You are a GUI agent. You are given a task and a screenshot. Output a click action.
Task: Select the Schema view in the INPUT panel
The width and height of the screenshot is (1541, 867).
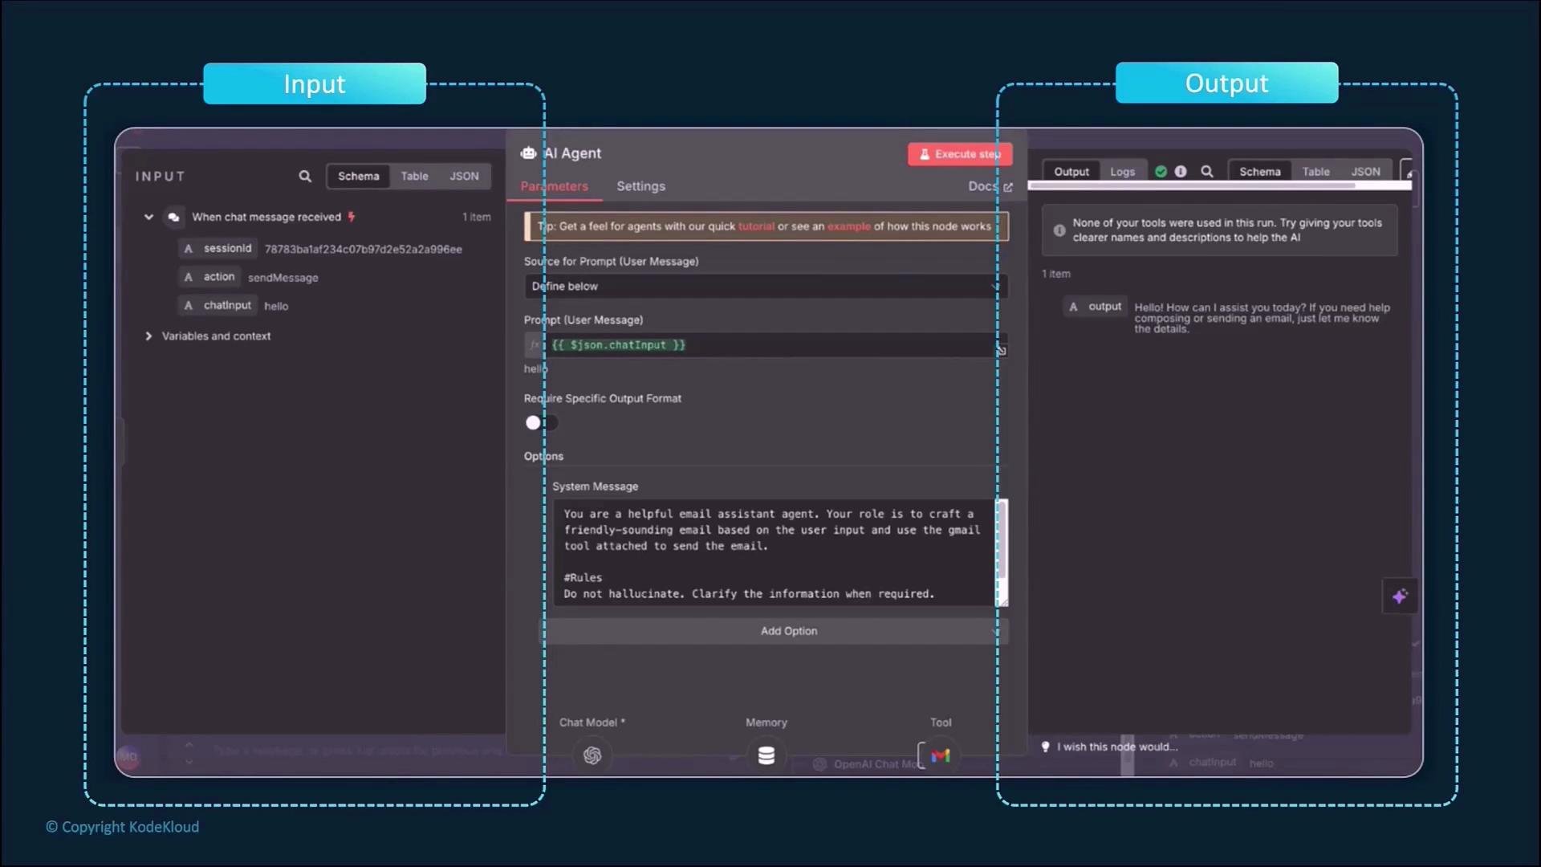(358, 176)
